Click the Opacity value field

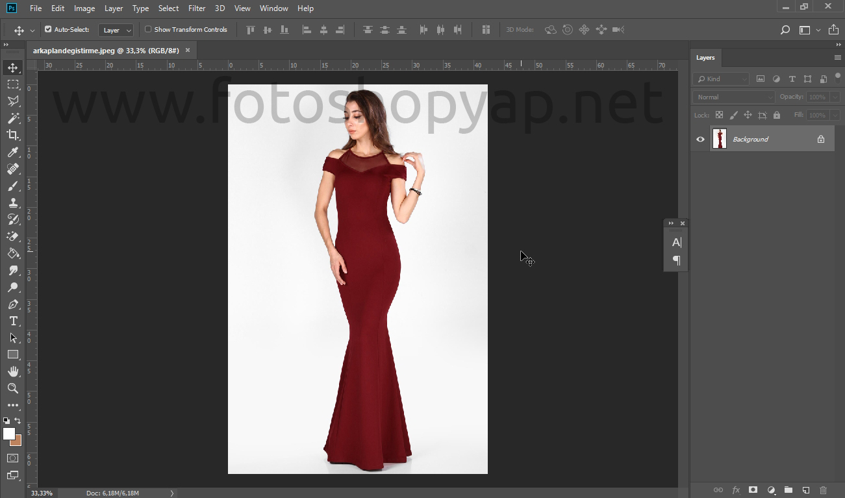(817, 97)
